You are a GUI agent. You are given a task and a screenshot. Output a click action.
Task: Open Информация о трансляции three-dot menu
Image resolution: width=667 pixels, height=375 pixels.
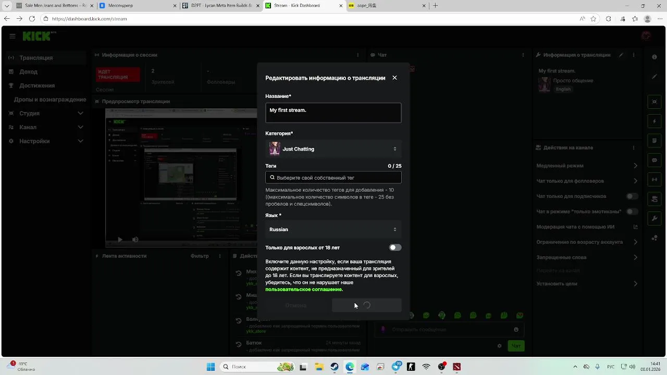(634, 55)
